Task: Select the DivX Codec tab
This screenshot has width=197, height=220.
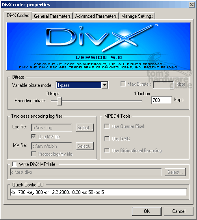Action: click(18, 15)
